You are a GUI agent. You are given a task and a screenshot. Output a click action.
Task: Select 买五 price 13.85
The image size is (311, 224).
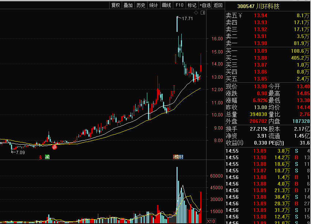tap(261, 79)
